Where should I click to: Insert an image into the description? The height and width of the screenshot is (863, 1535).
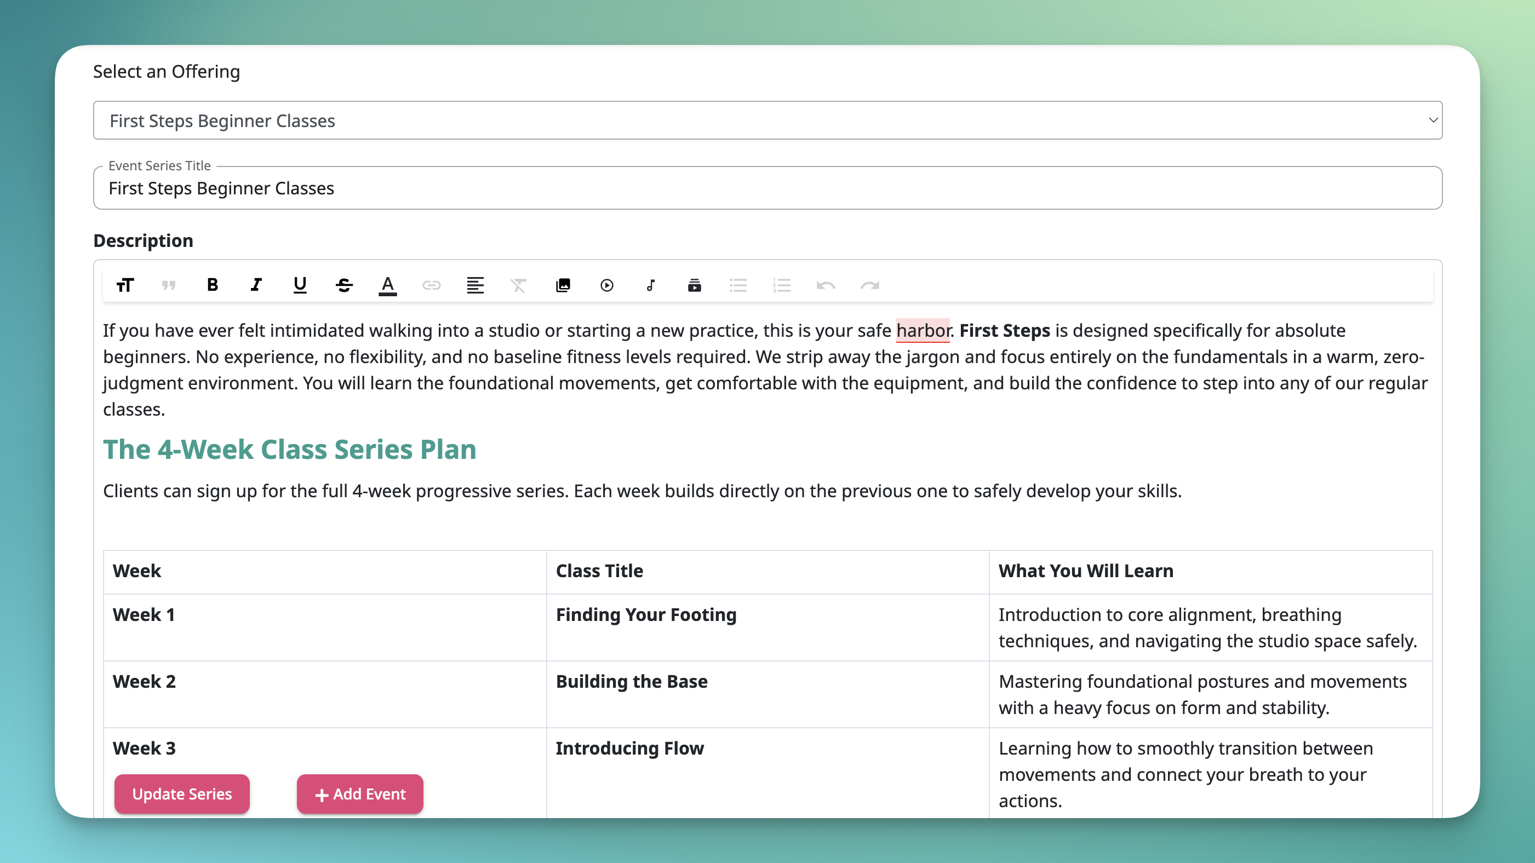[563, 285]
